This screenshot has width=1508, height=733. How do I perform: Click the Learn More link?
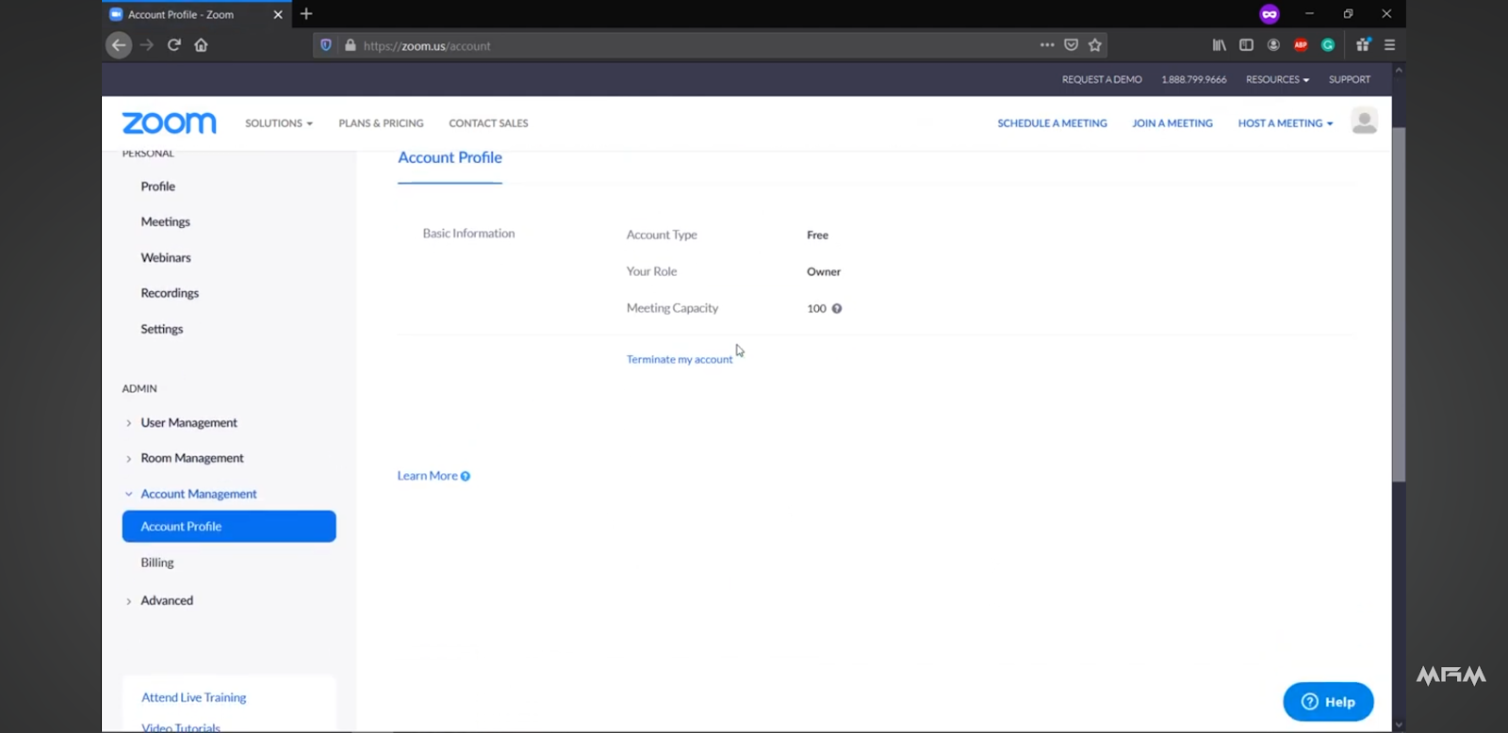point(427,477)
